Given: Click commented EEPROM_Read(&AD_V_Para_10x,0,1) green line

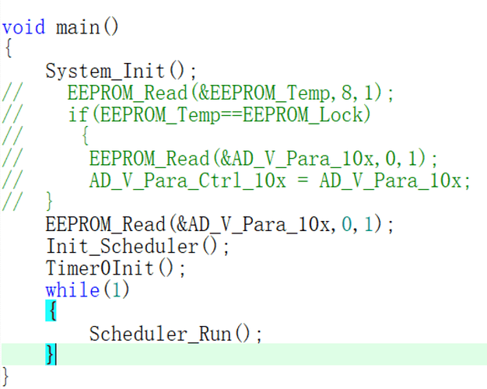Looking at the screenshot, I should [264, 158].
